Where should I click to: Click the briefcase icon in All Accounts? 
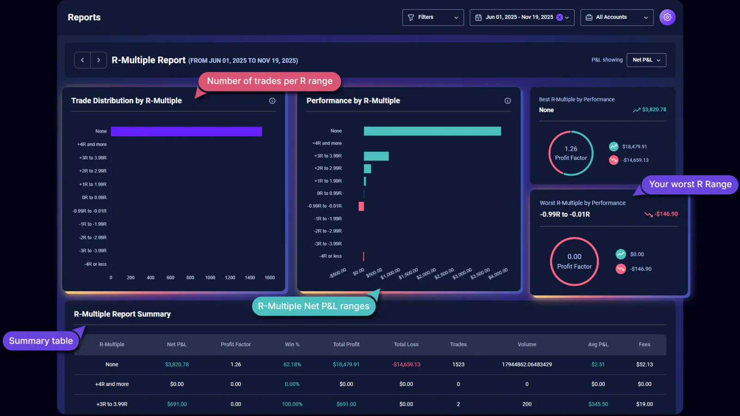click(x=589, y=17)
